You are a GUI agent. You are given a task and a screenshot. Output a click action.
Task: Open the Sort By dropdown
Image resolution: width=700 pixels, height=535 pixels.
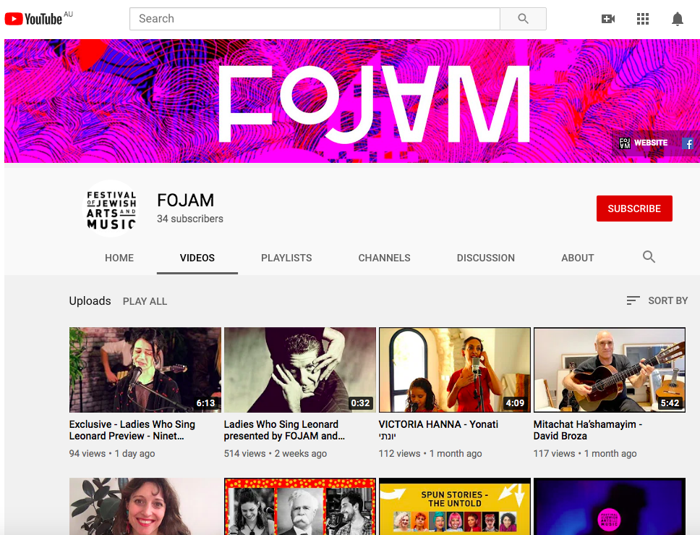657,300
